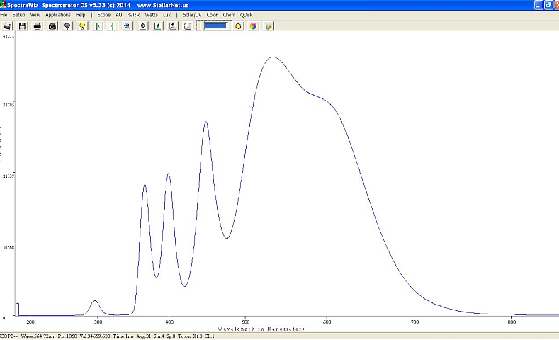Open the Chem menu
This screenshot has height=340, width=559.
tap(229, 15)
